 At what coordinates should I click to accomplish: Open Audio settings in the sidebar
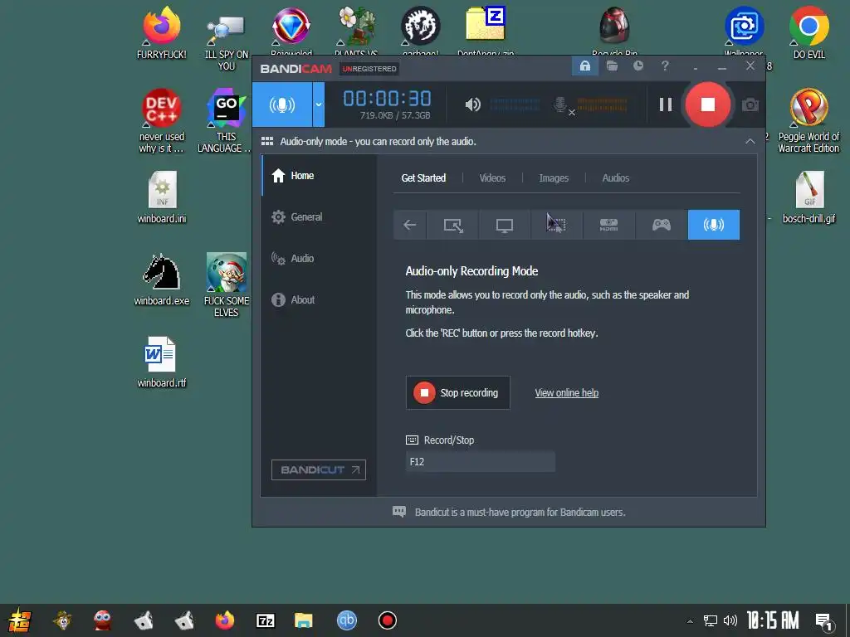point(319,259)
